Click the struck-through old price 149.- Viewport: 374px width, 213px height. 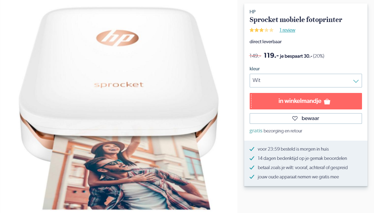point(255,56)
